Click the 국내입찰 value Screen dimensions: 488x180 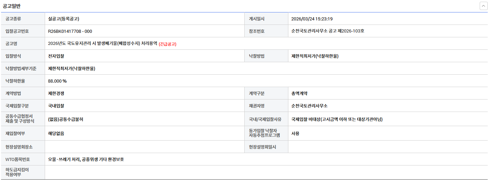pos(56,106)
